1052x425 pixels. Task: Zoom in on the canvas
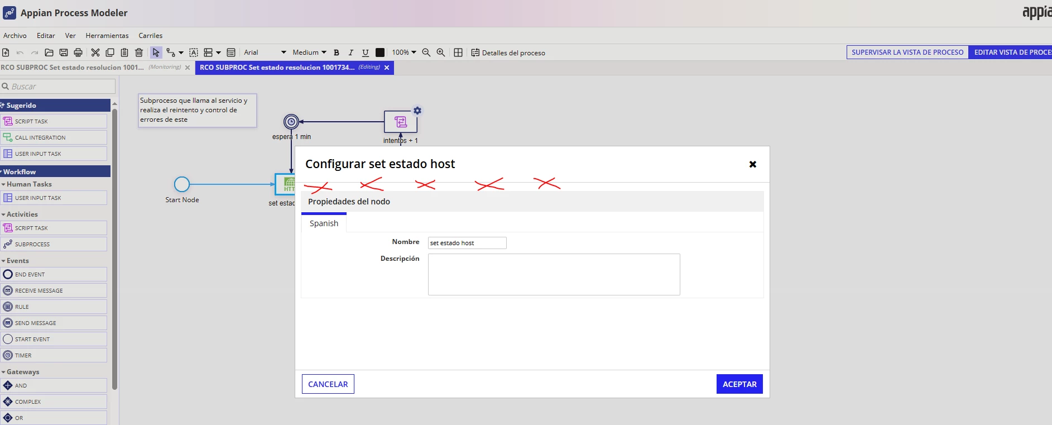[441, 52]
